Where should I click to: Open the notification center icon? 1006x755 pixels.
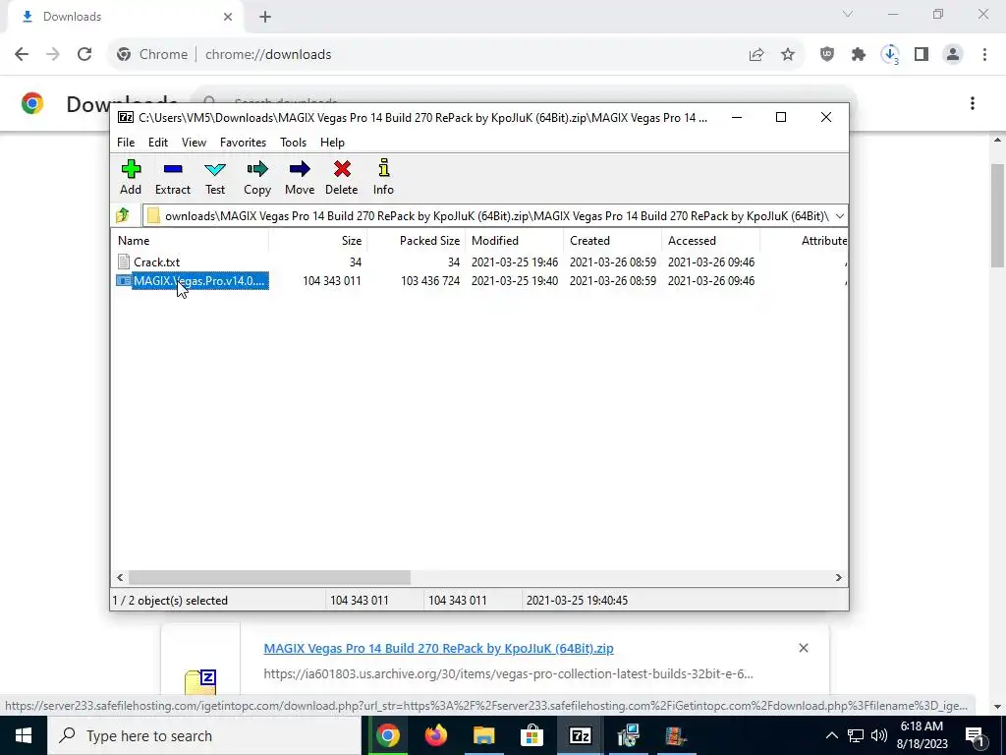pos(975,735)
